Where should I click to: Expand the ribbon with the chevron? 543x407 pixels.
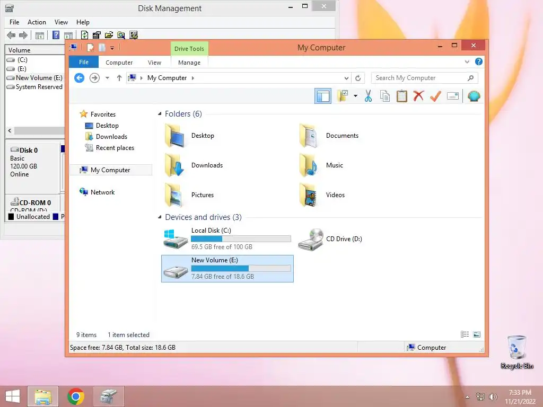pos(467,62)
